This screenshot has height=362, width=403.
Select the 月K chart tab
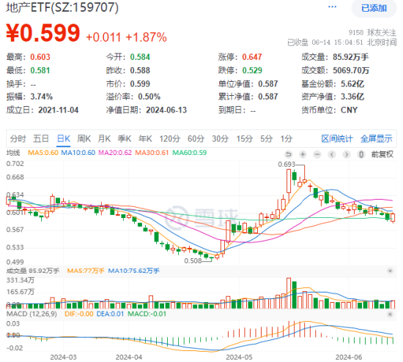(x=104, y=139)
